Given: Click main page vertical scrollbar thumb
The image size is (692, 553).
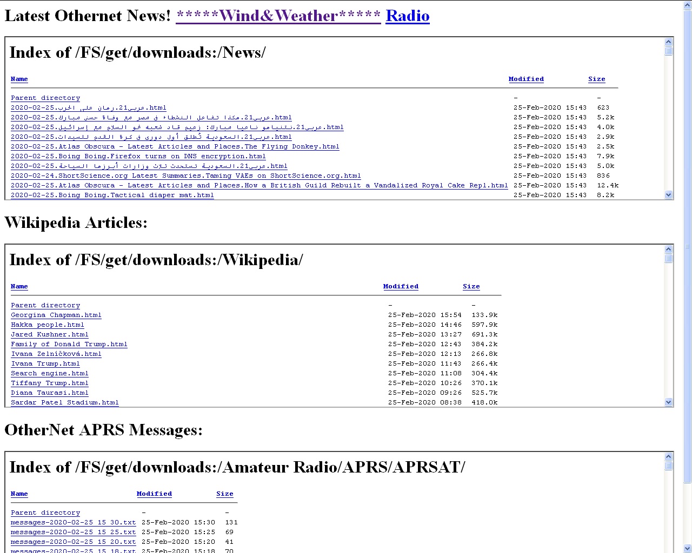Looking at the screenshot, I should click(688, 247).
